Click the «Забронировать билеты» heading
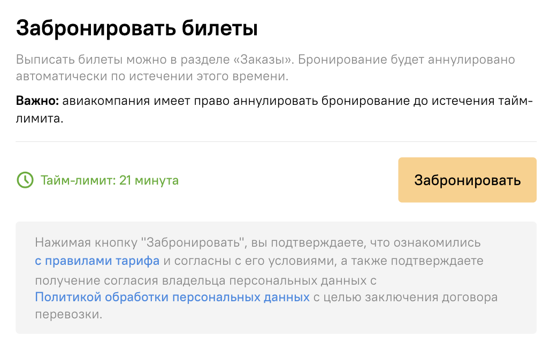Screen dimensions: 551x351 point(137,28)
